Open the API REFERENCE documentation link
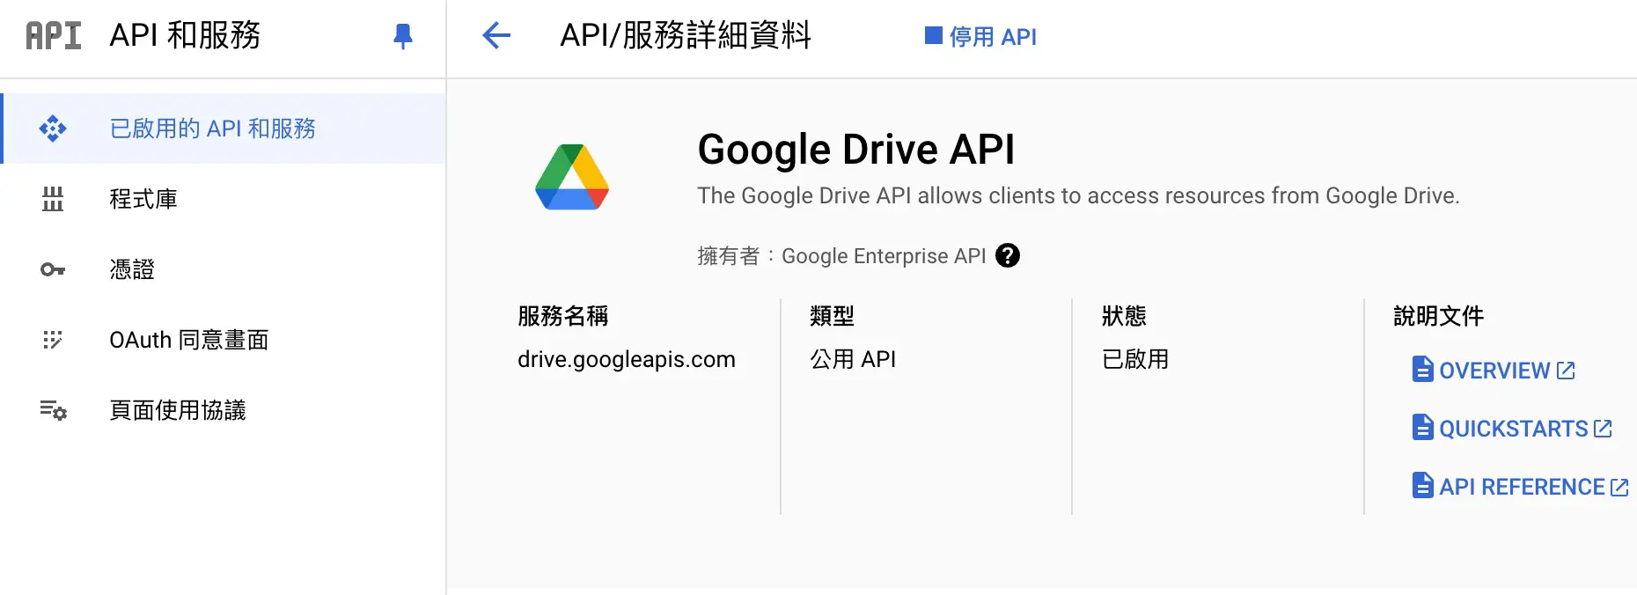This screenshot has height=595, width=1637. point(1520,487)
